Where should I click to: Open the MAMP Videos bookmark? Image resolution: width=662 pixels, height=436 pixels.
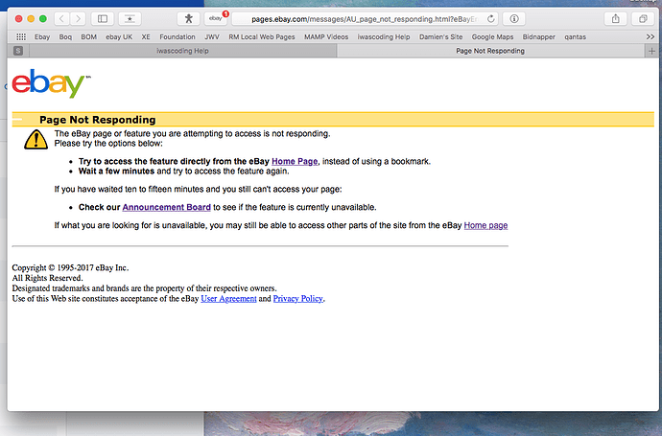point(326,36)
